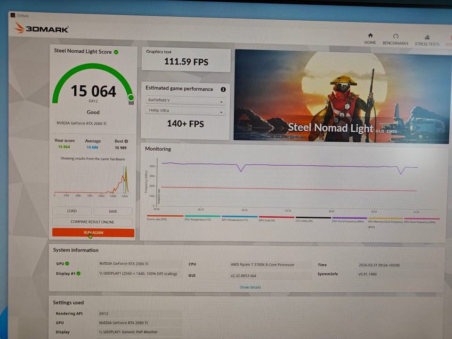The image size is (452, 339).
Task: Click green check next to Display #1
Action: (x=79, y=273)
